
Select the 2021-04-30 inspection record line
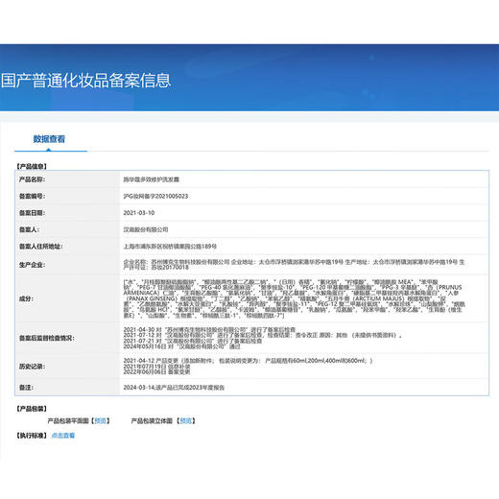[209, 329]
